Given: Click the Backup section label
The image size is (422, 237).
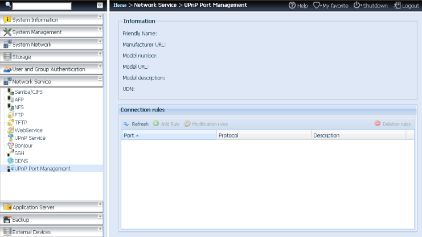Looking at the screenshot, I should point(21,220).
